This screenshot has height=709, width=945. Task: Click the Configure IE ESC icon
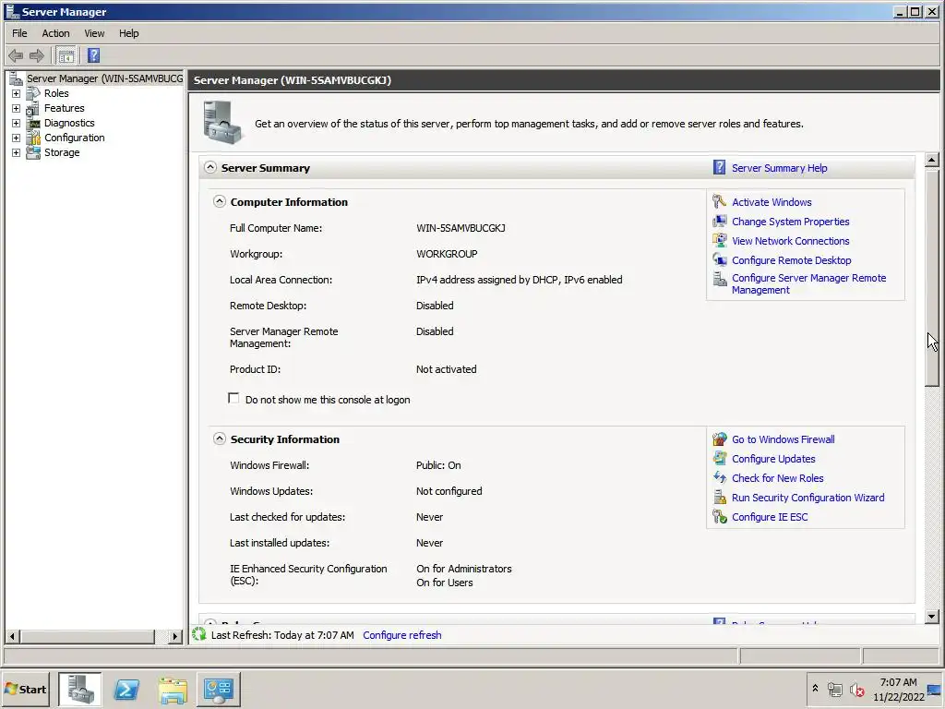point(719,517)
